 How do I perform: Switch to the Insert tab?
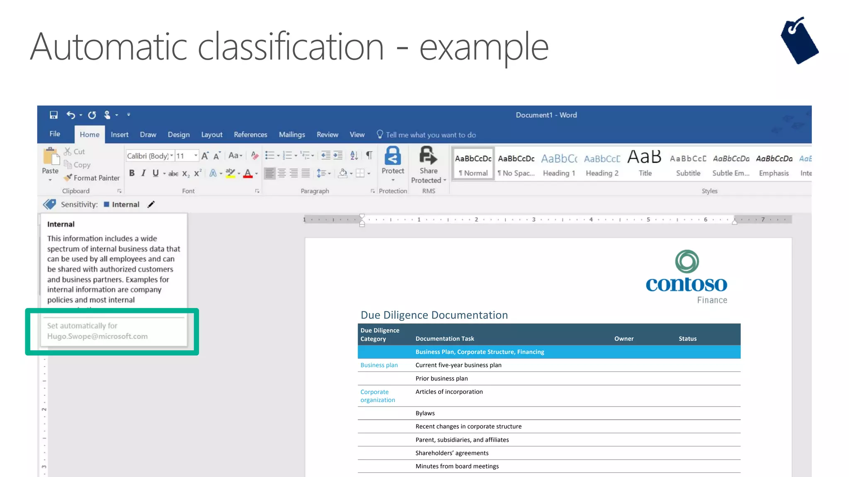[x=119, y=135]
